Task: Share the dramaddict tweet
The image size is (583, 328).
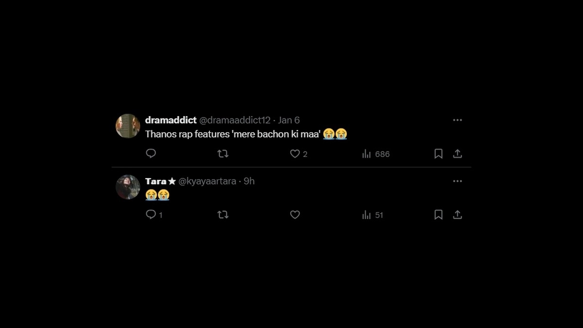Action: (x=457, y=154)
